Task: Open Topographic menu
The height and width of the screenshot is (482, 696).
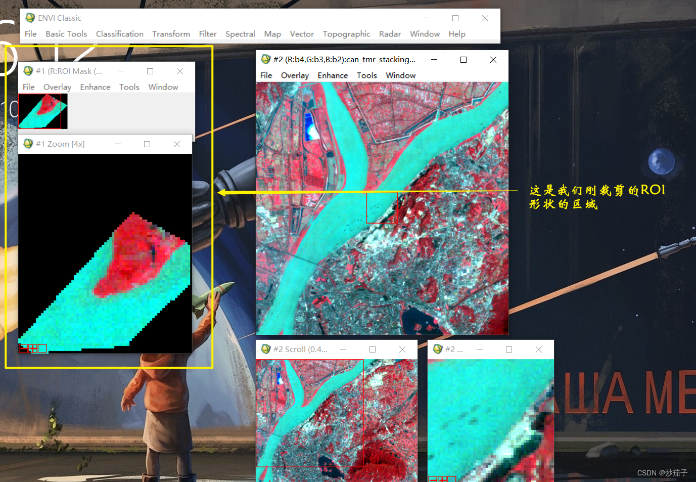Action: point(347,34)
